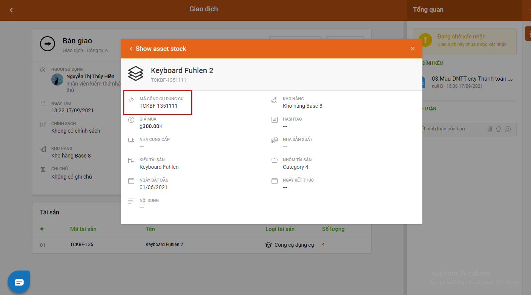531x295 pixels.
Task: Click the policy icon beside Chính sách
Action: (43, 124)
